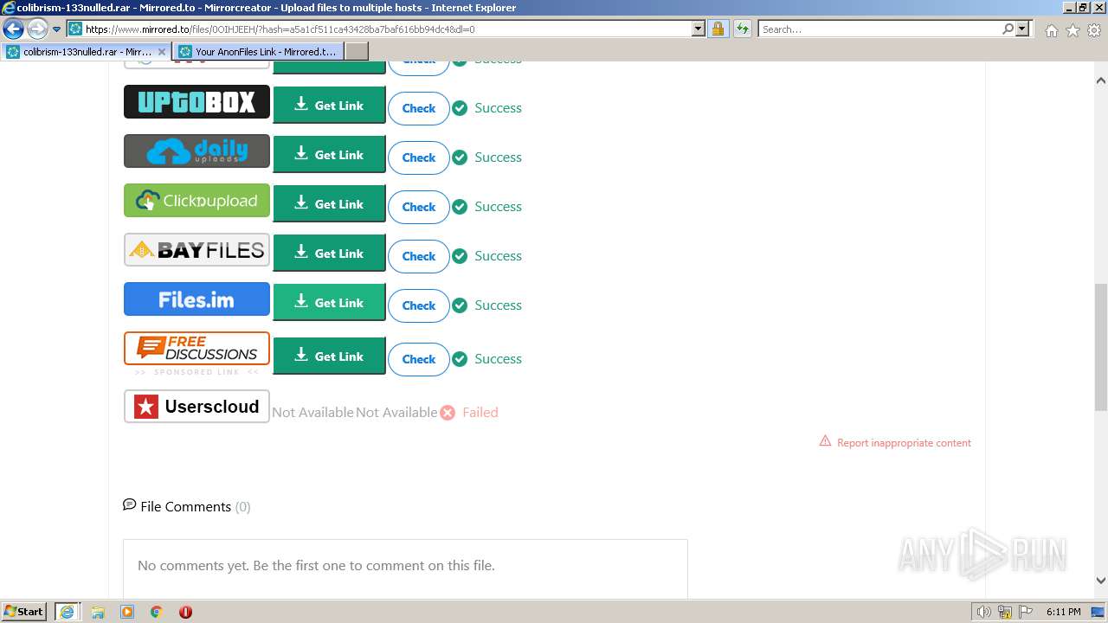Open the search provider dropdown arrow
Image resolution: width=1108 pixels, height=623 pixels.
point(1022,29)
